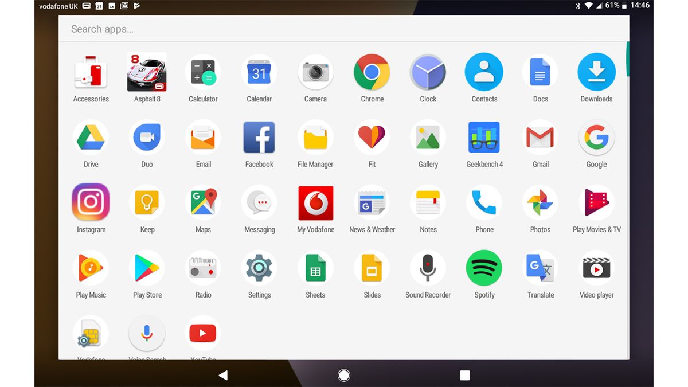Open Gmail

540,137
